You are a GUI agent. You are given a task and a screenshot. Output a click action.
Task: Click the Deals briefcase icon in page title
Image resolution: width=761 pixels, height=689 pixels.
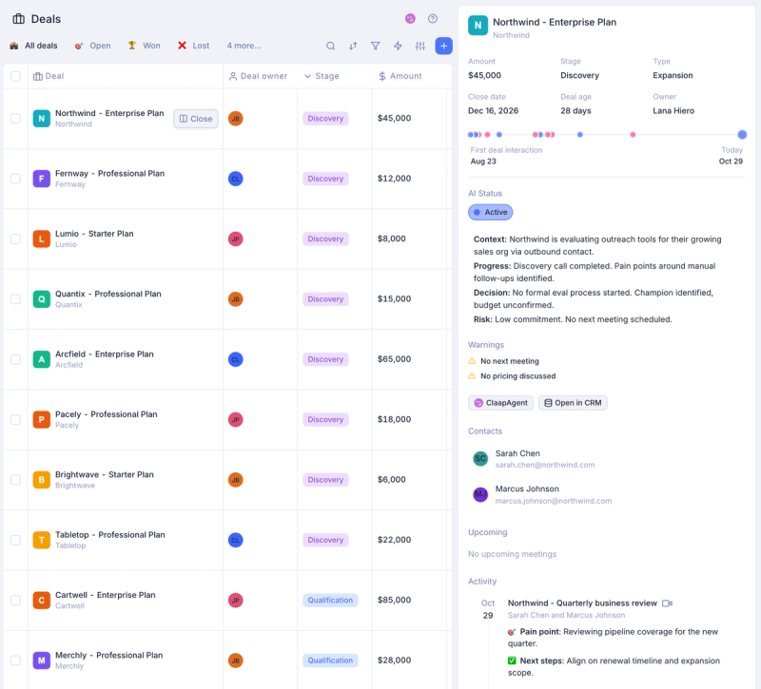pyautogui.click(x=19, y=19)
